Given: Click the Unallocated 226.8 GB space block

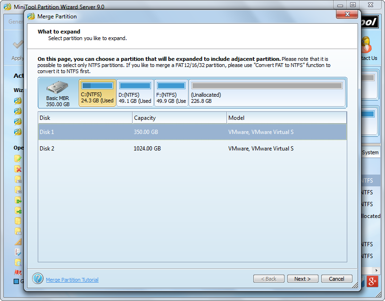Looking at the screenshot, I should click(x=267, y=93).
